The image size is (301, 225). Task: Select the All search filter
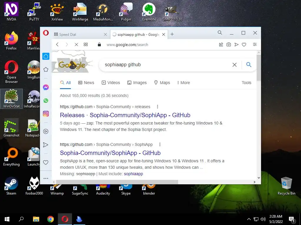(x=66, y=83)
